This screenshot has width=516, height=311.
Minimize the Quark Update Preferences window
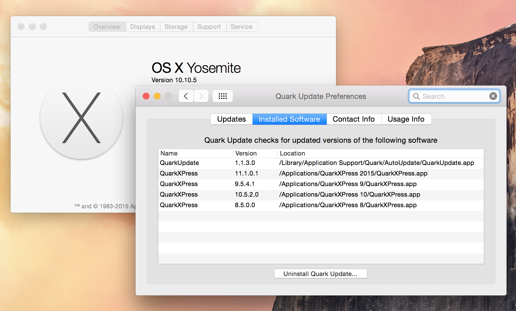pyautogui.click(x=157, y=96)
